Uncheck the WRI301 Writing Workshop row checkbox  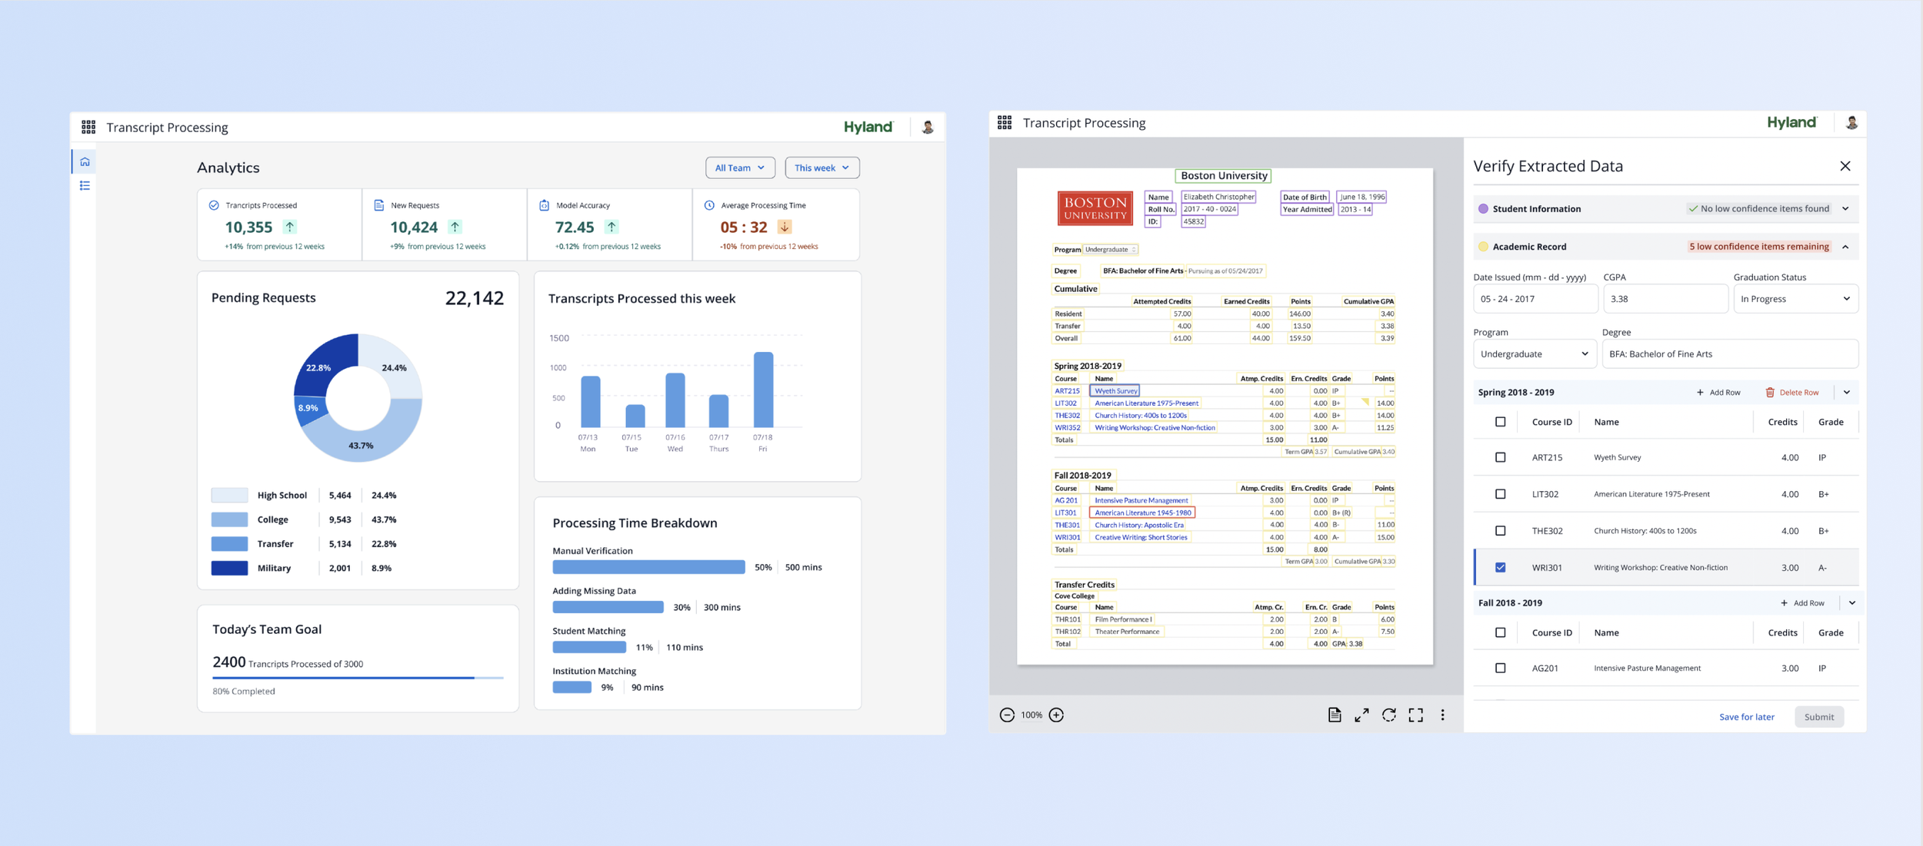[1500, 568]
